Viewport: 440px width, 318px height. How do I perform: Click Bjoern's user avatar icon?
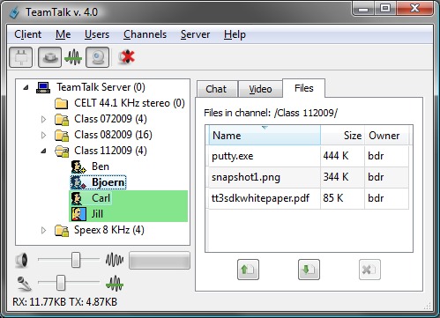click(x=78, y=182)
